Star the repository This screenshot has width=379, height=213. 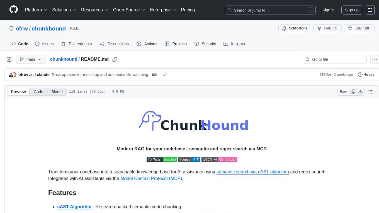(x=359, y=28)
